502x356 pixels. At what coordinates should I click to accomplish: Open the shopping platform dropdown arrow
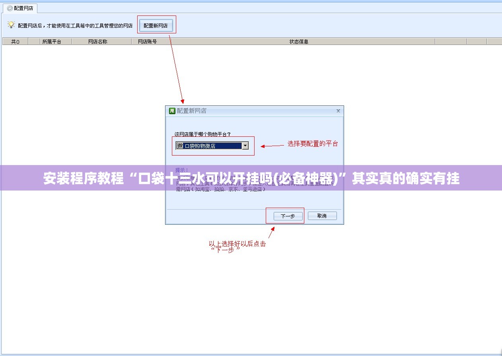(245, 146)
